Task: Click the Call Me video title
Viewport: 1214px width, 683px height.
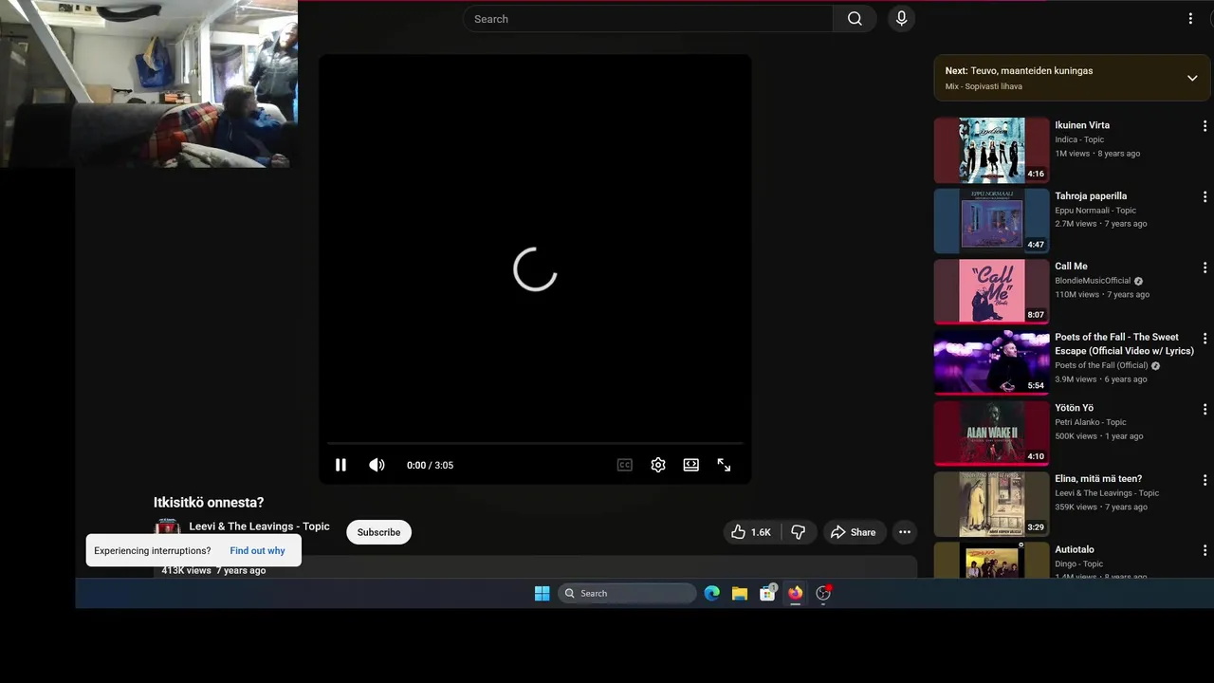Action: click(1071, 267)
